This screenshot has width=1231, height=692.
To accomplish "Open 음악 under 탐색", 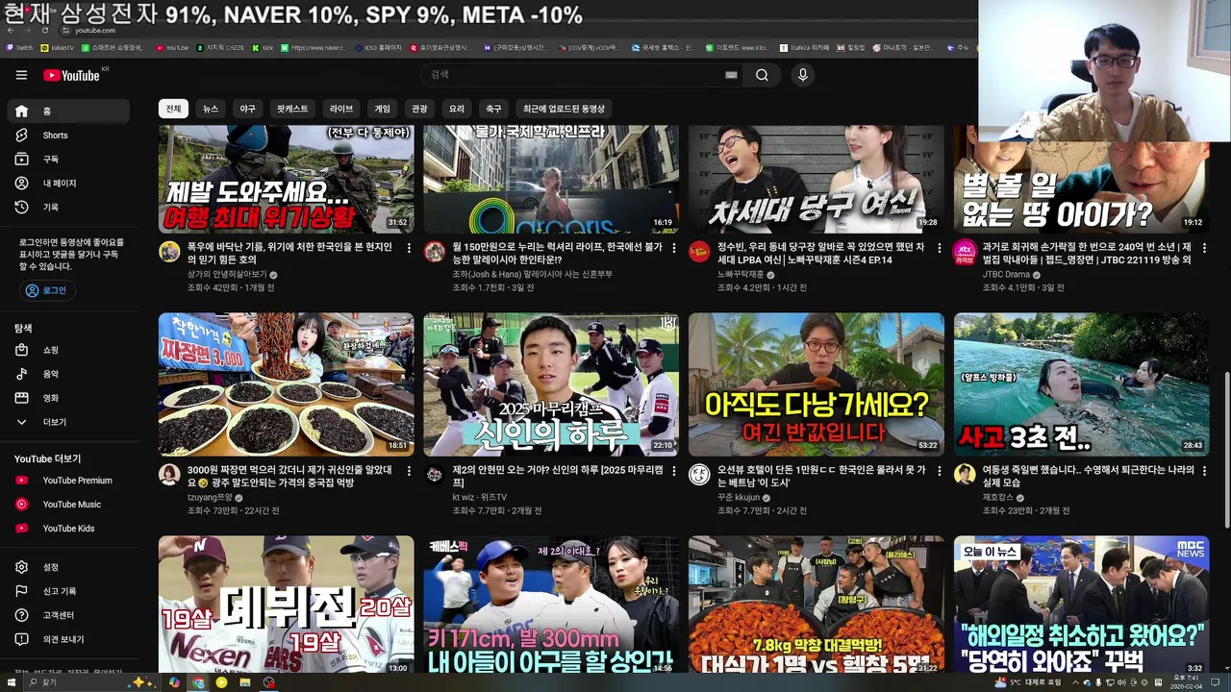I will pyautogui.click(x=69, y=375).
